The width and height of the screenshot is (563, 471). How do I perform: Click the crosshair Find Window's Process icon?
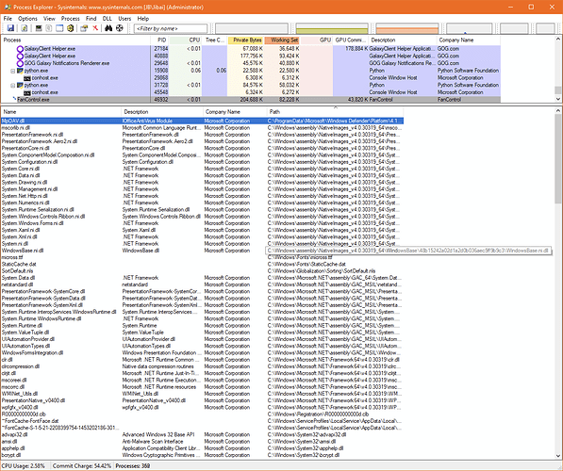click(x=119, y=28)
